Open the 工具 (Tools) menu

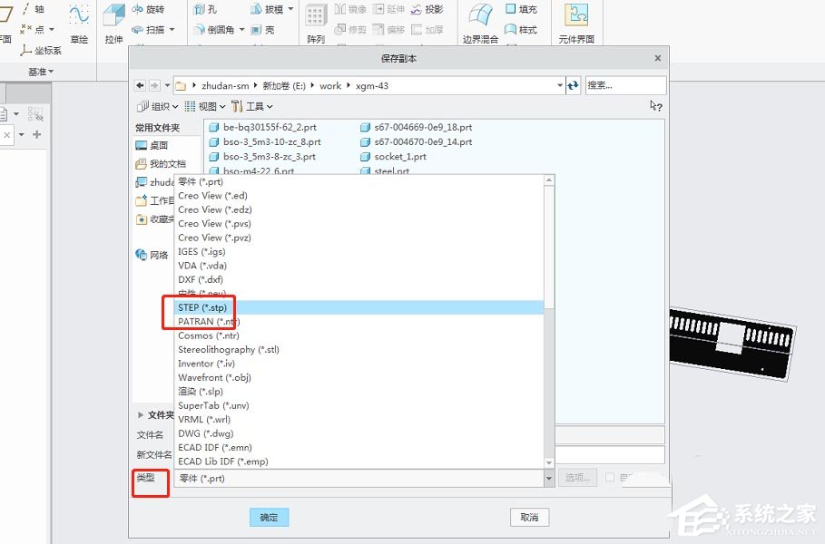252,107
